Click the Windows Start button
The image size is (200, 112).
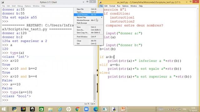coord(3,109)
